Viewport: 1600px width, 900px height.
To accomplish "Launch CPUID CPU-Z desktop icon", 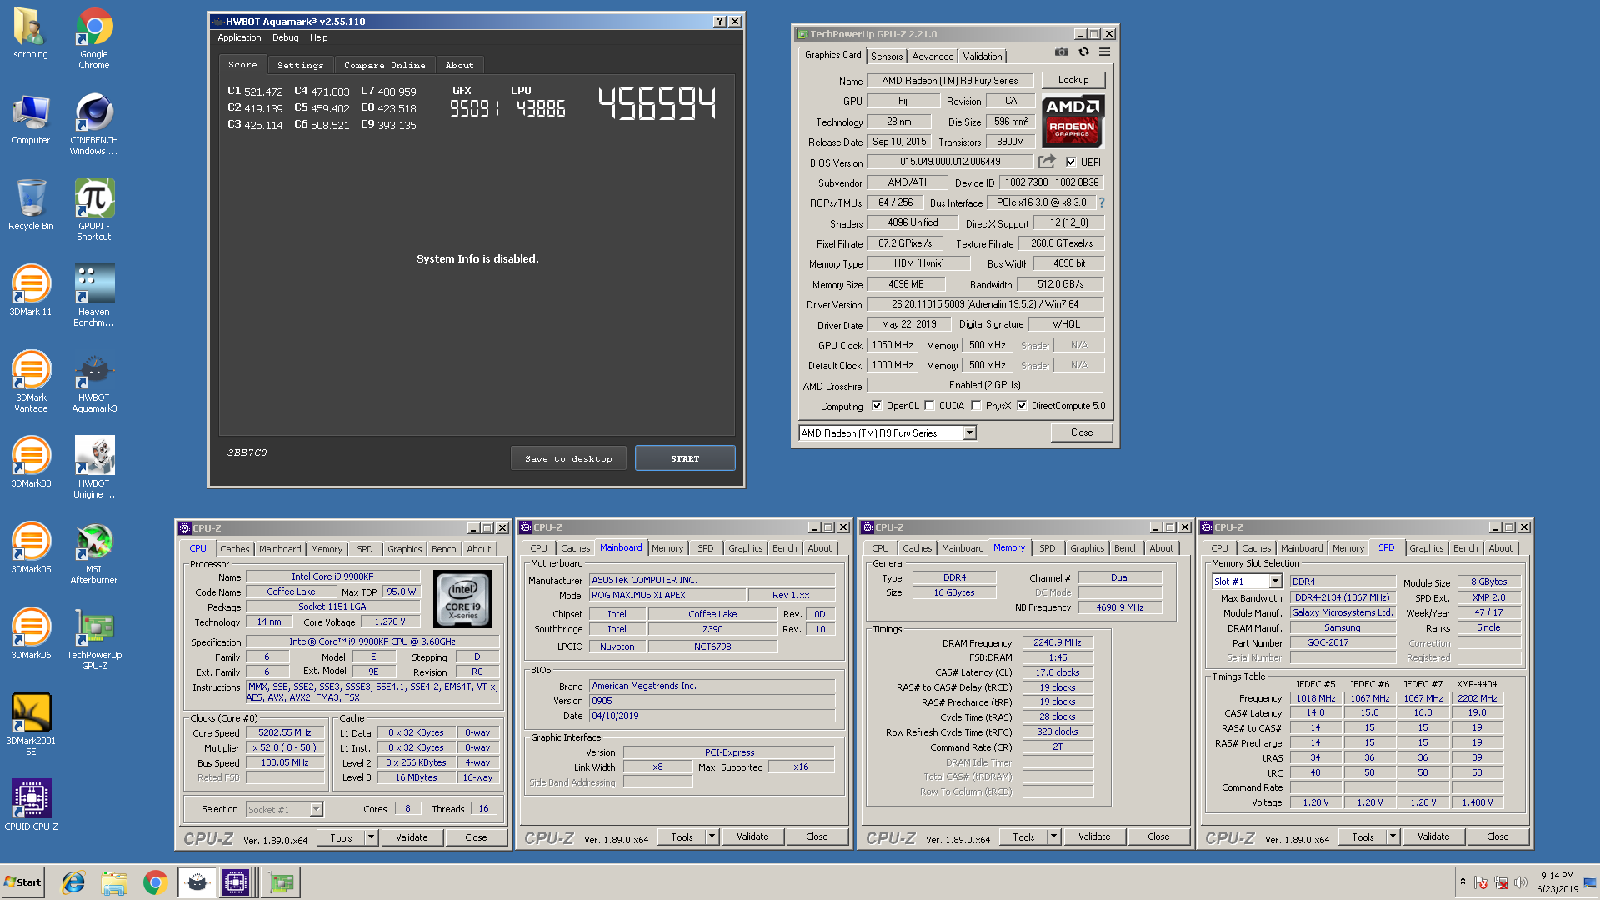I will (31, 806).
